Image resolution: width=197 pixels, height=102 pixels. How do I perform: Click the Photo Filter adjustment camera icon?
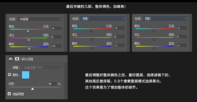tap(11, 59)
